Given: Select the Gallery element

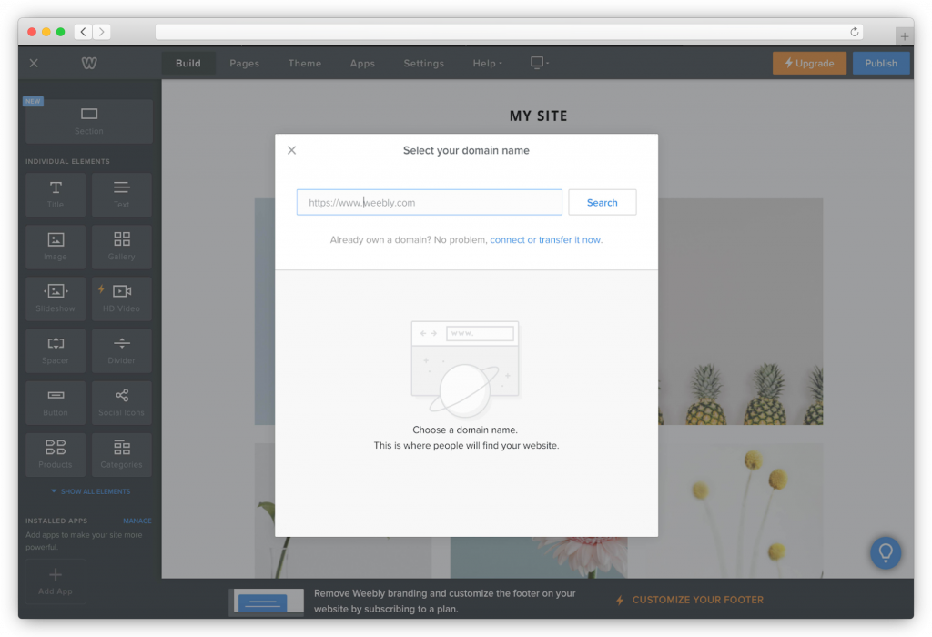Looking at the screenshot, I should point(122,247).
